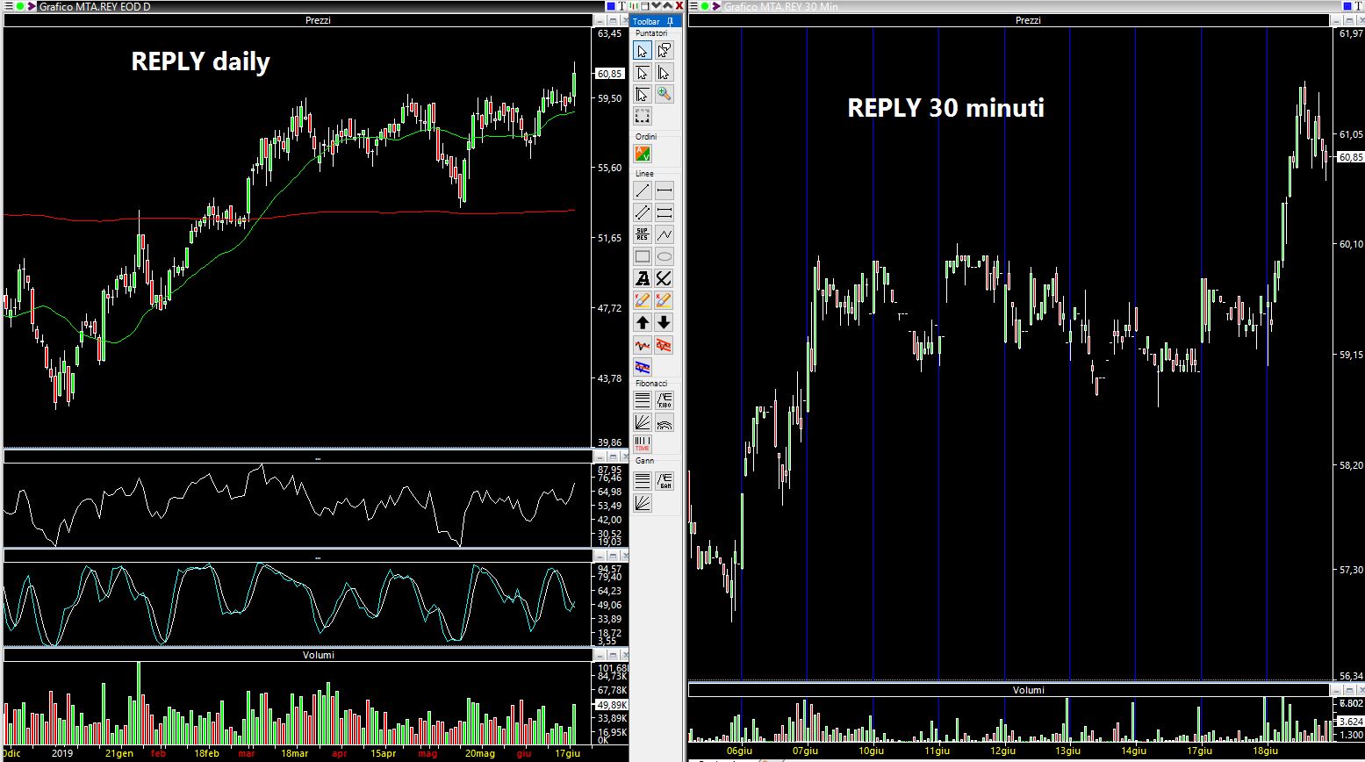The image size is (1365, 762).
Task: Click the Prezzi header of the daily chart
Action: click(x=318, y=20)
